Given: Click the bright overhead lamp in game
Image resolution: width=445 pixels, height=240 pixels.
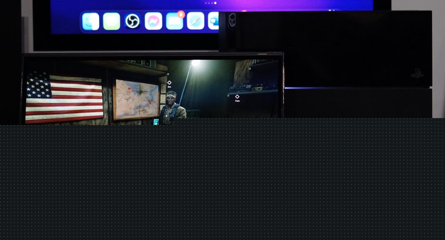Looking at the screenshot, I should (x=196, y=63).
